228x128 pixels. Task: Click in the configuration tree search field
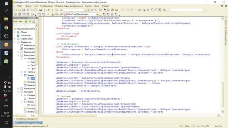(24, 25)
